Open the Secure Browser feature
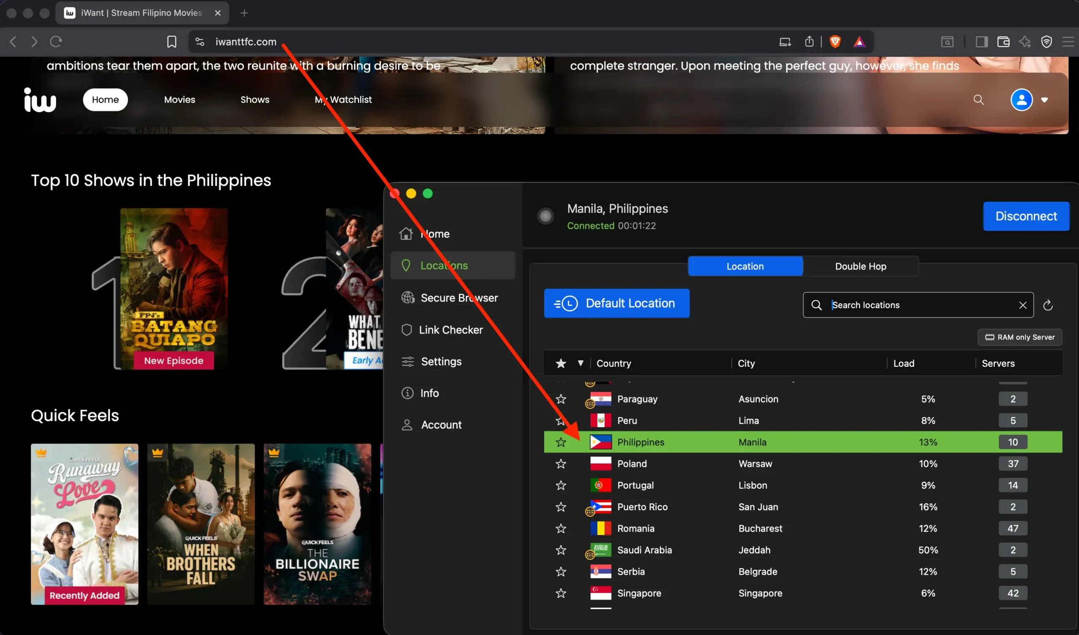The image size is (1079, 635). 459,297
